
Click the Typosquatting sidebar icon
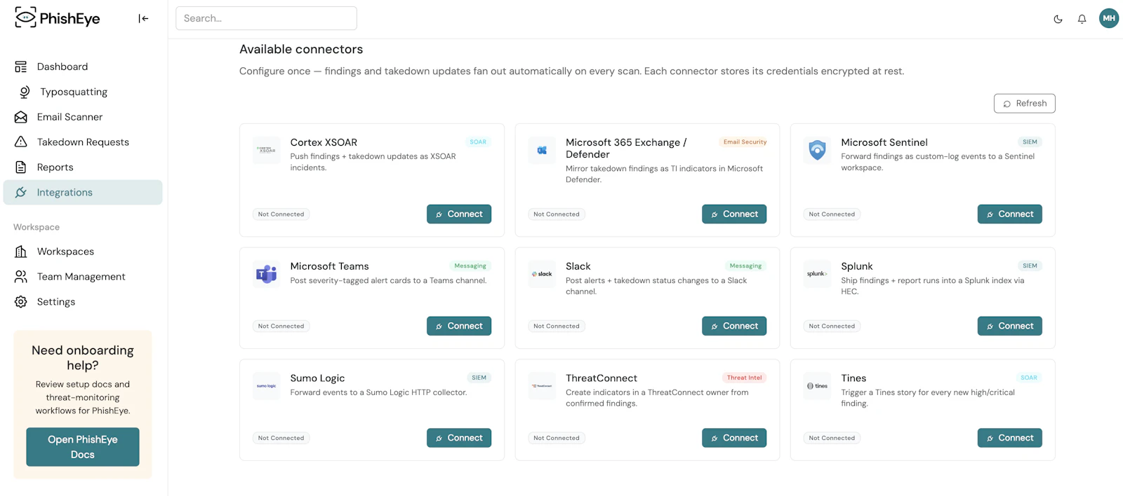[25, 92]
